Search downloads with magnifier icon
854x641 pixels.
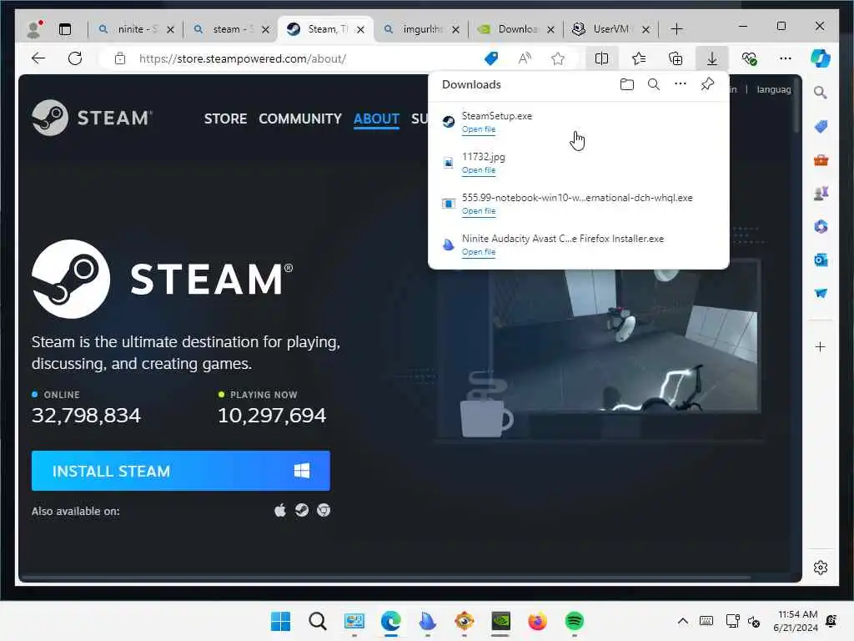tap(654, 84)
